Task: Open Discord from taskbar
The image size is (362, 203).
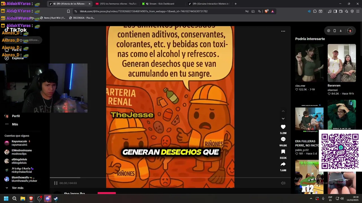Action: (48, 198)
